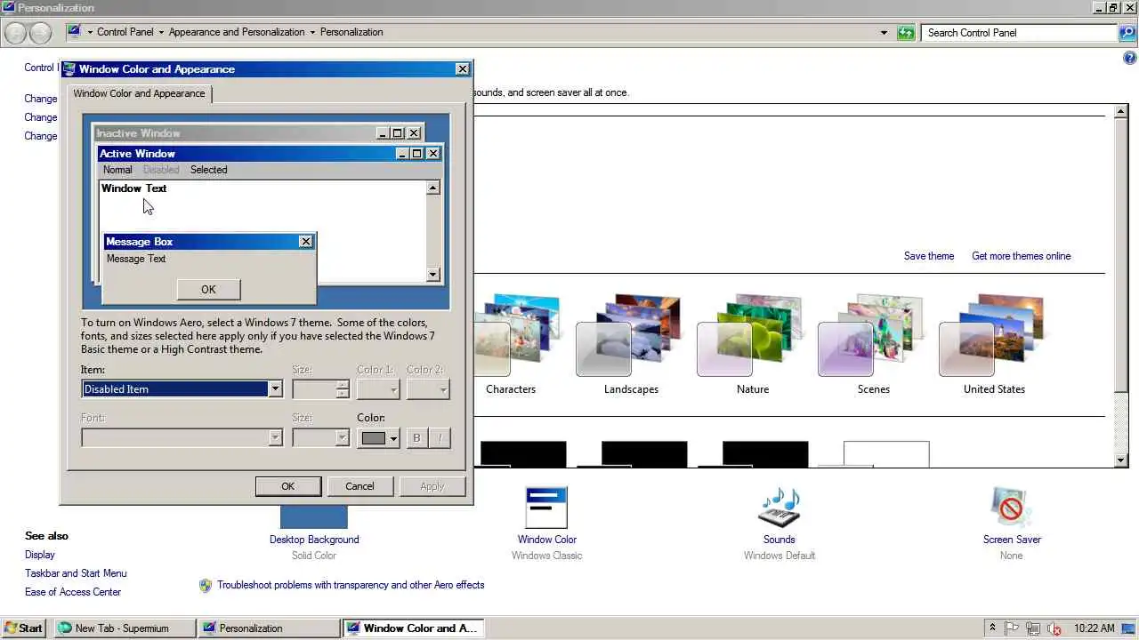Click OK in the appearance dialog
Viewport: 1139px width, 640px height.
point(288,486)
